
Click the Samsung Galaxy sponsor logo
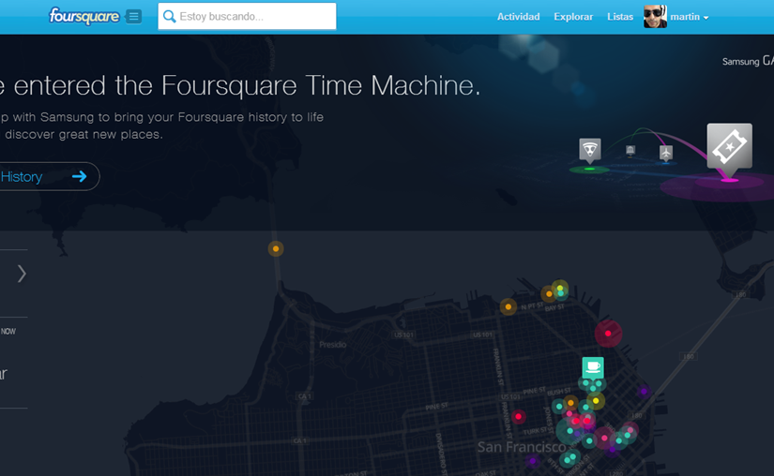click(x=748, y=61)
